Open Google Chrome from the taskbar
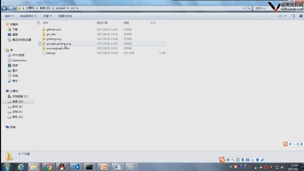The width and height of the screenshot is (304, 171). coord(48,167)
